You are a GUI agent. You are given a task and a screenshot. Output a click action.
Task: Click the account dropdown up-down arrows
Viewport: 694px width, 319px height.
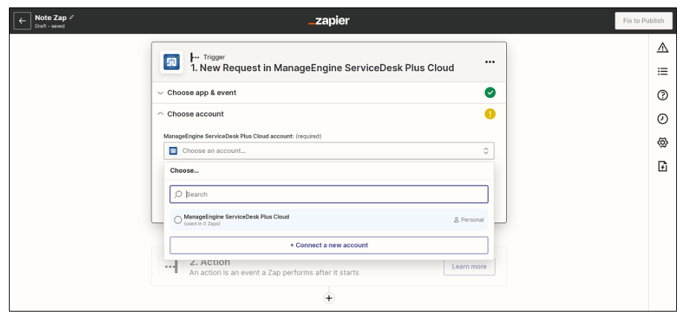(x=485, y=151)
